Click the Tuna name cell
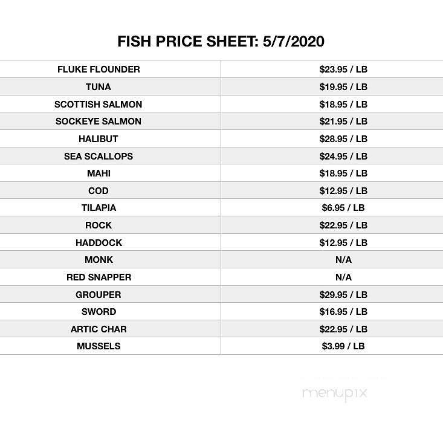Screen dimensions: 443x443 coord(99,87)
